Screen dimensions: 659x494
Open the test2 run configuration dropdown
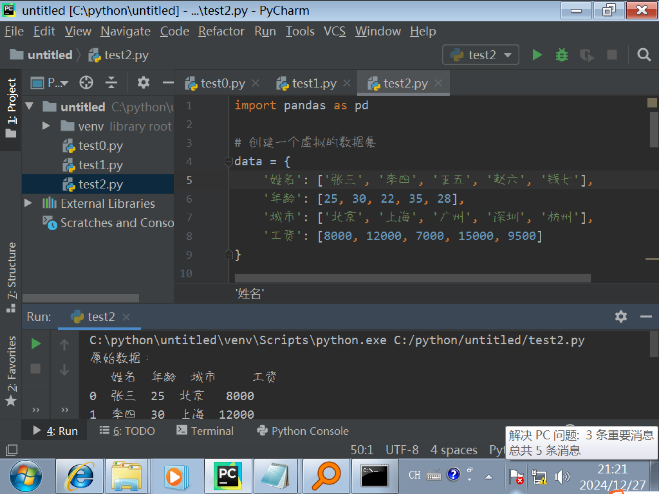pos(481,55)
